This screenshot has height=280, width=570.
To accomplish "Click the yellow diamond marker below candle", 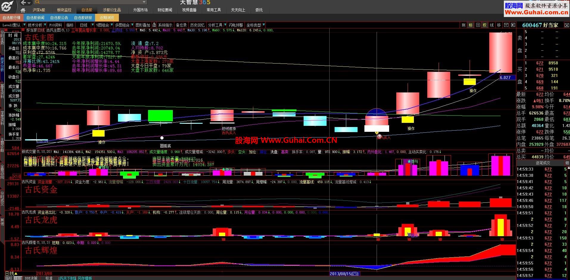I will coord(377,133).
